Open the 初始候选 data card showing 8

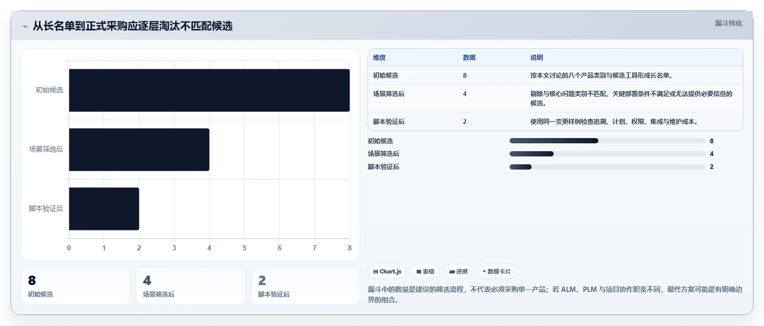(x=75, y=286)
